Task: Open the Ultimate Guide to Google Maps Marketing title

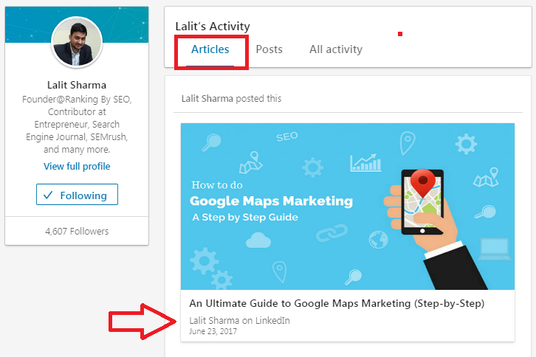Action: [x=337, y=303]
